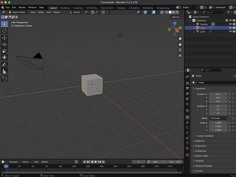The width and height of the screenshot is (236, 177).
Task: Select the Select Box tool
Action: click(x=4, y=24)
